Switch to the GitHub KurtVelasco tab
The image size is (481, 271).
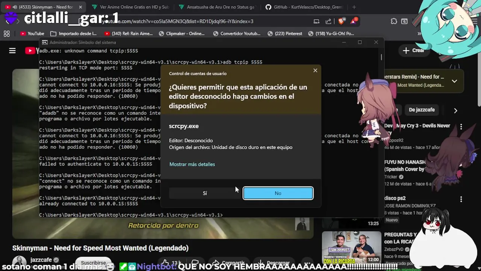pos(304,7)
